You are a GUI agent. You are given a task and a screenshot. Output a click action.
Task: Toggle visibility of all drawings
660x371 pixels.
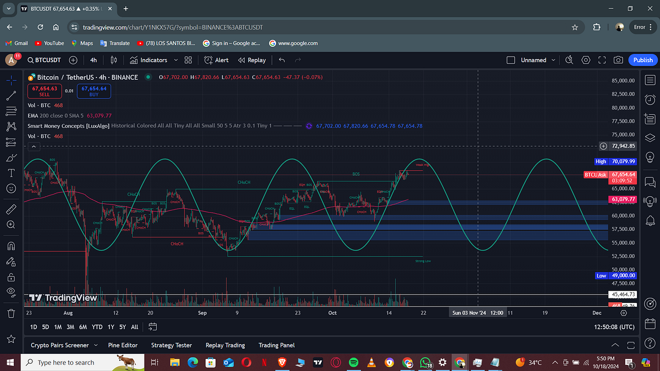click(11, 292)
